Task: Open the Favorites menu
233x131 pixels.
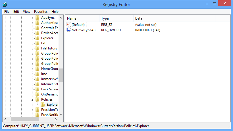Action: pyautogui.click(x=41, y=12)
